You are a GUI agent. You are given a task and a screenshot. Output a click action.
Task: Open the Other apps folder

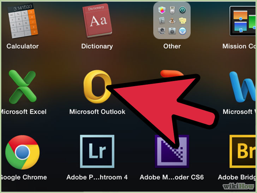(x=172, y=21)
